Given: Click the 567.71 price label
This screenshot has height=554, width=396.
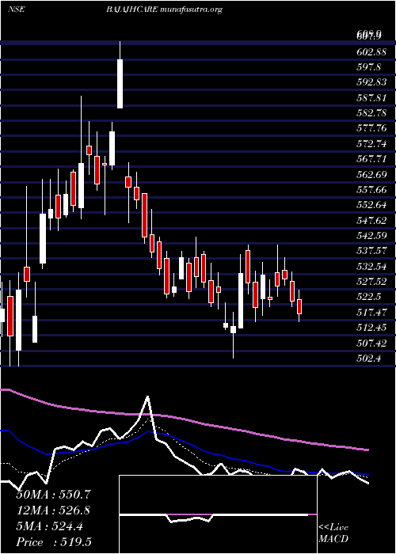Looking at the screenshot, I should click(x=373, y=159).
